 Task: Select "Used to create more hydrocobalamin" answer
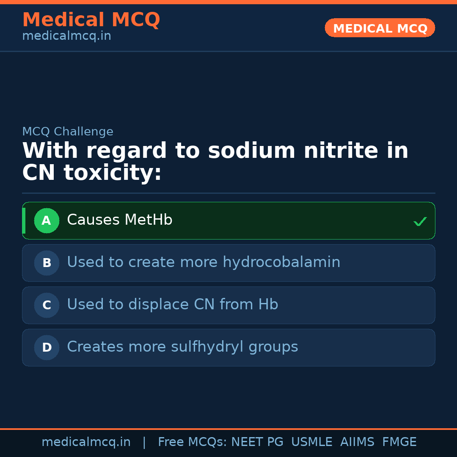point(204,262)
